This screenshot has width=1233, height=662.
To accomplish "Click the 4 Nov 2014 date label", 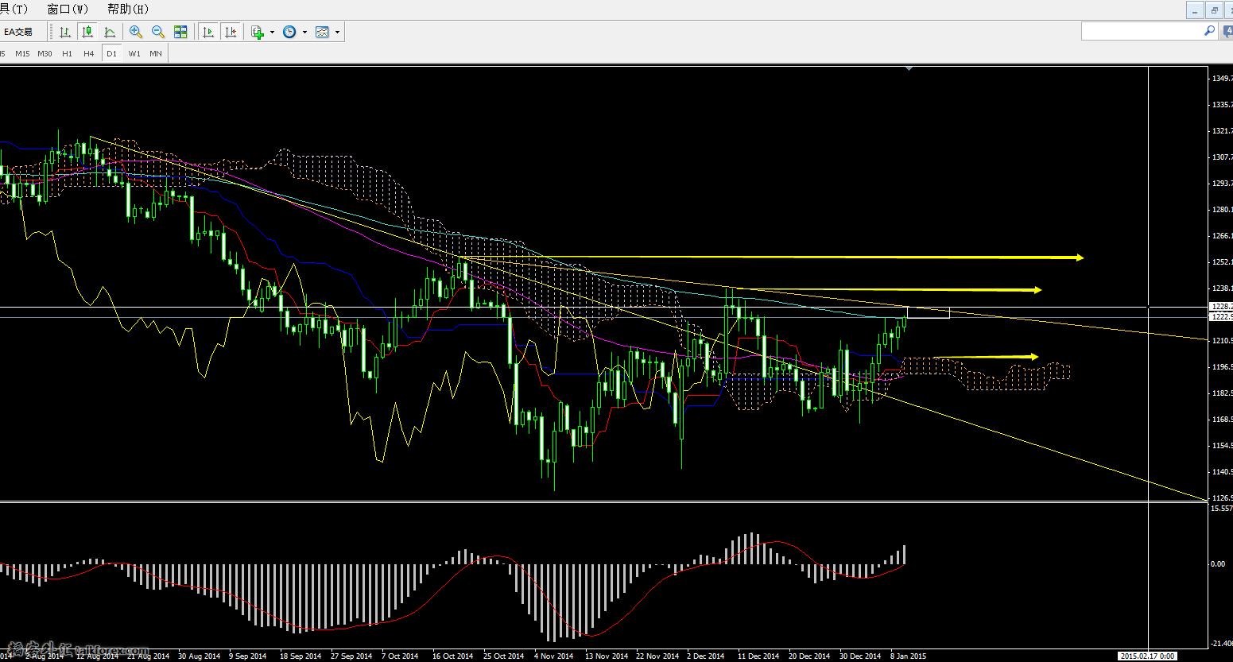I will (553, 656).
